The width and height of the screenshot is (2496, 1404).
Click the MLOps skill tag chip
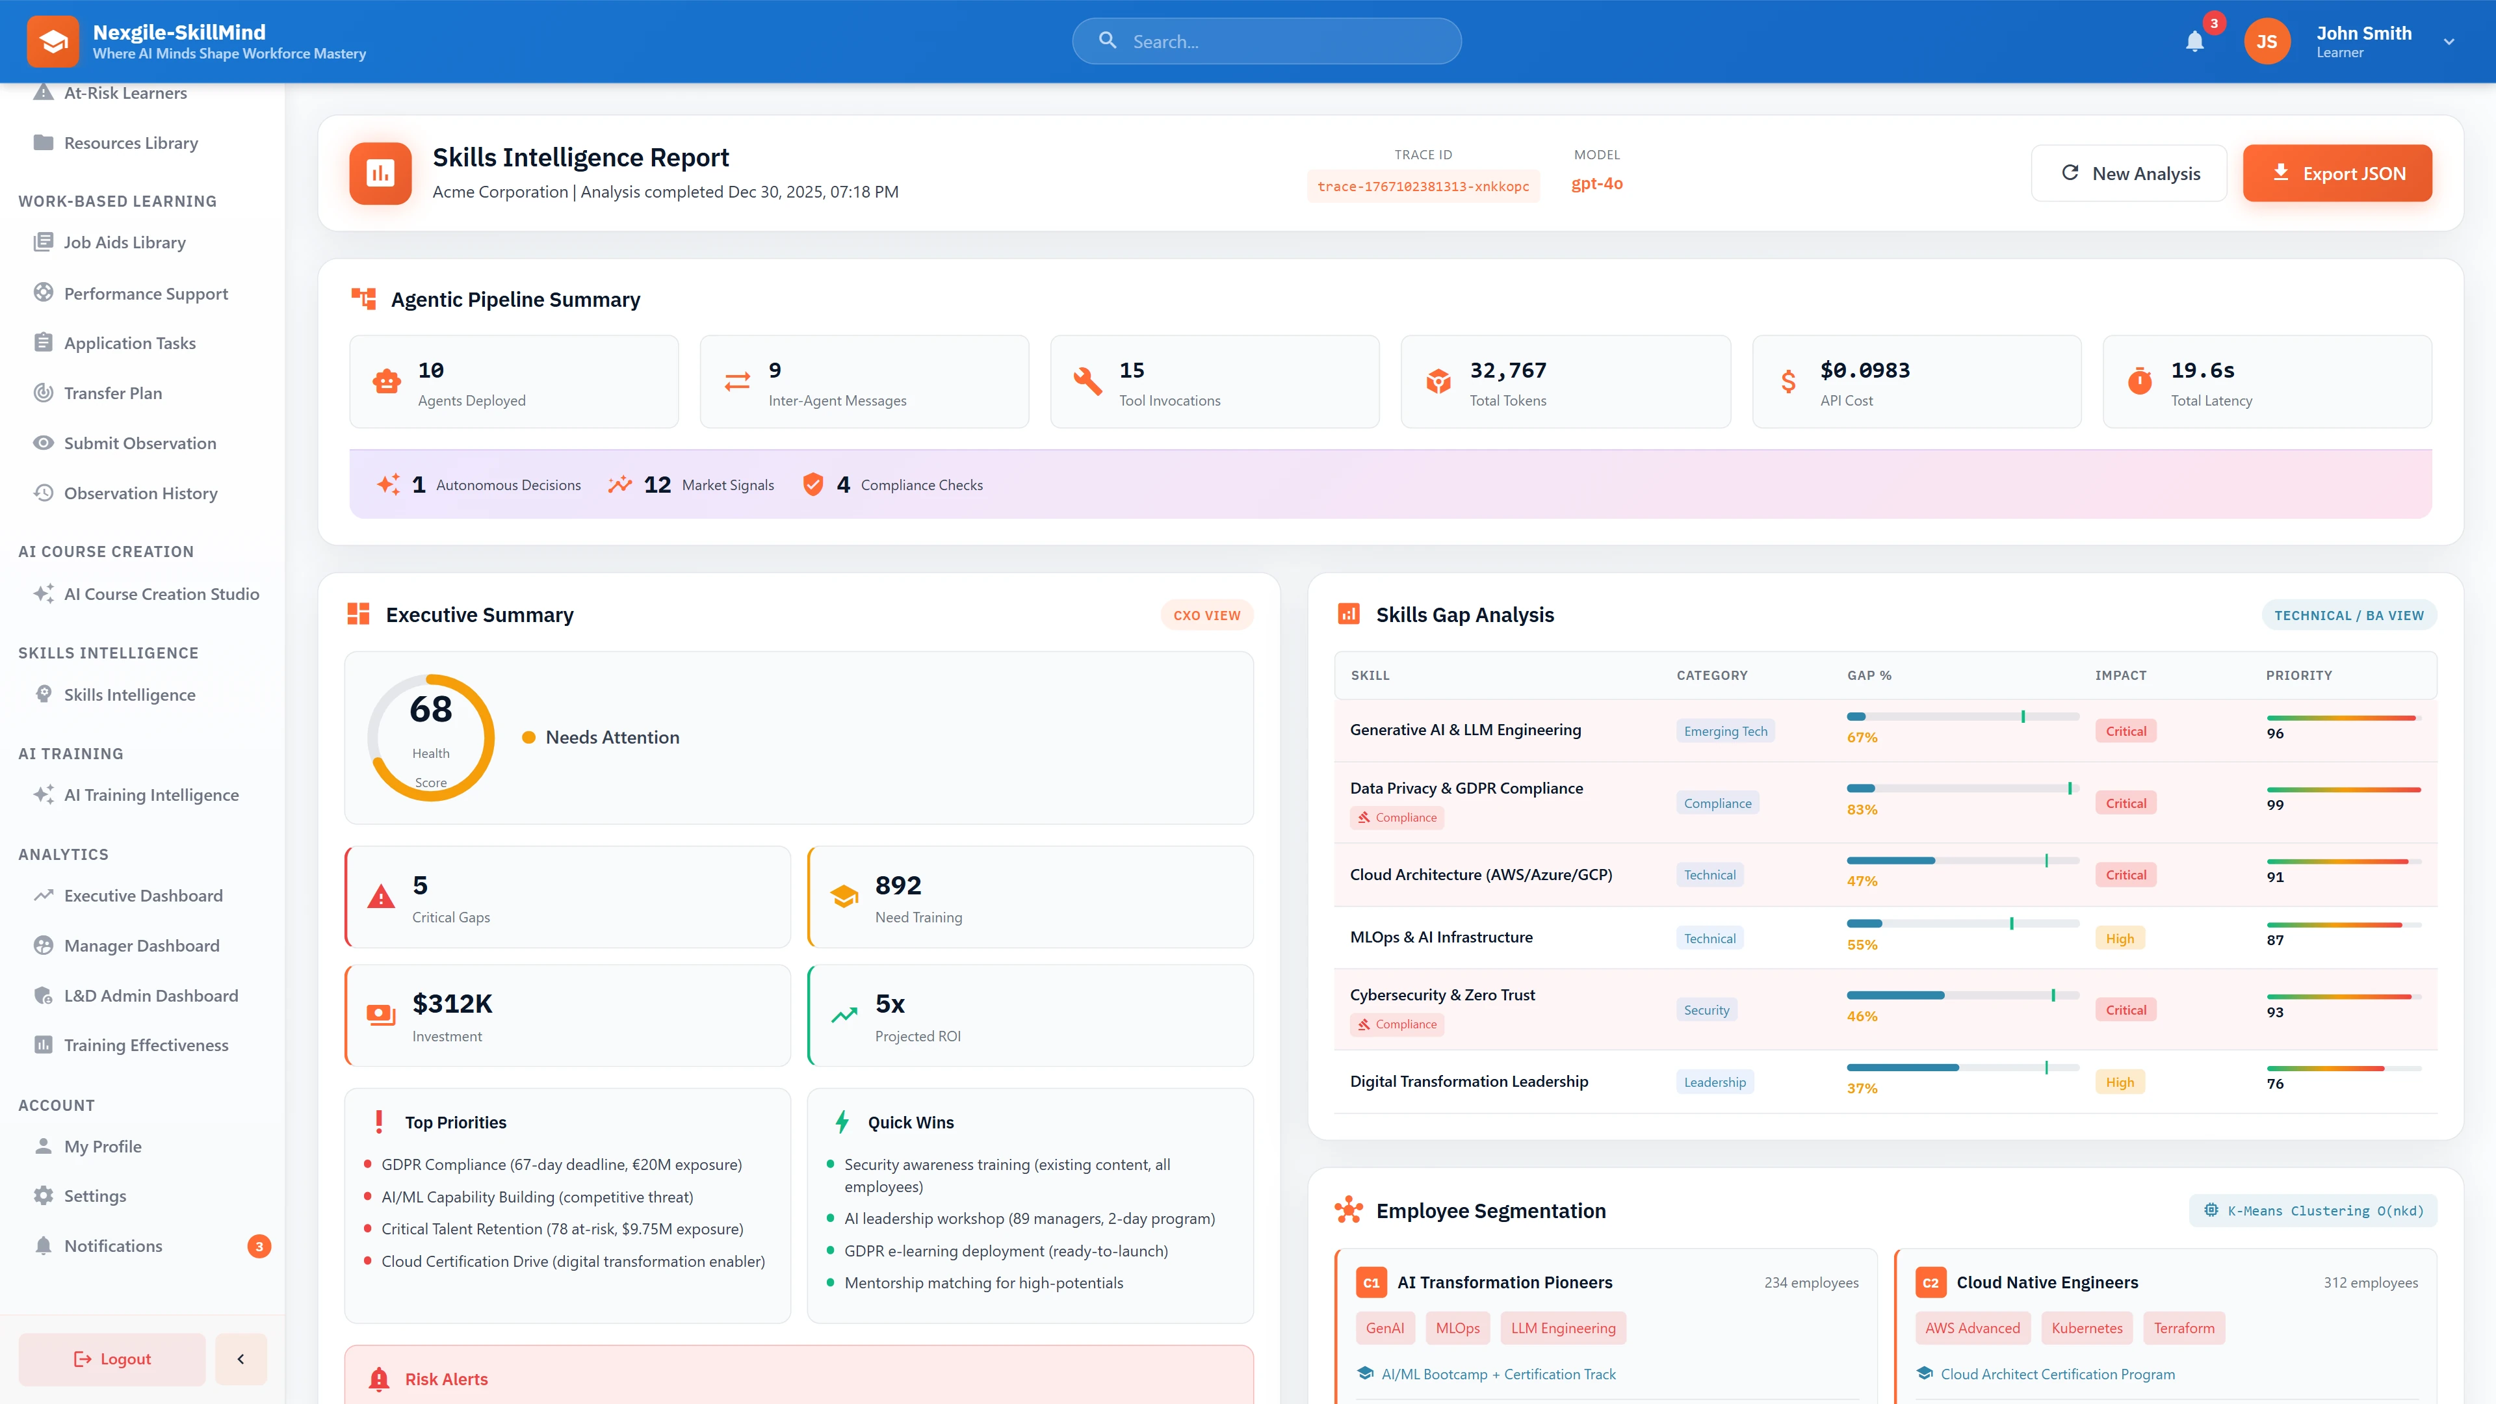[x=1457, y=1327]
